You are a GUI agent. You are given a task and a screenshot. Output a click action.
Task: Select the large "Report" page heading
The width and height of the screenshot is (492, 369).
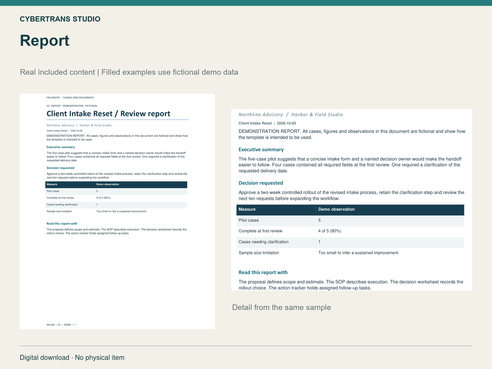point(45,41)
